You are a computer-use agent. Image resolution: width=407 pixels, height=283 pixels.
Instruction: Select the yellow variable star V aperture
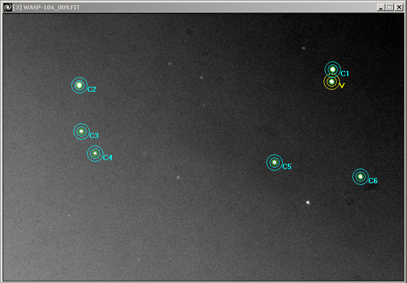pyautogui.click(x=331, y=82)
